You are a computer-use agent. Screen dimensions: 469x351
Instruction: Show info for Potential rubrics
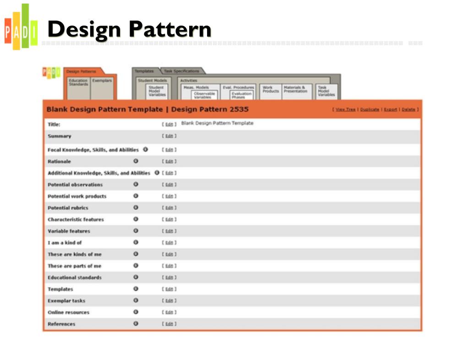click(136, 207)
